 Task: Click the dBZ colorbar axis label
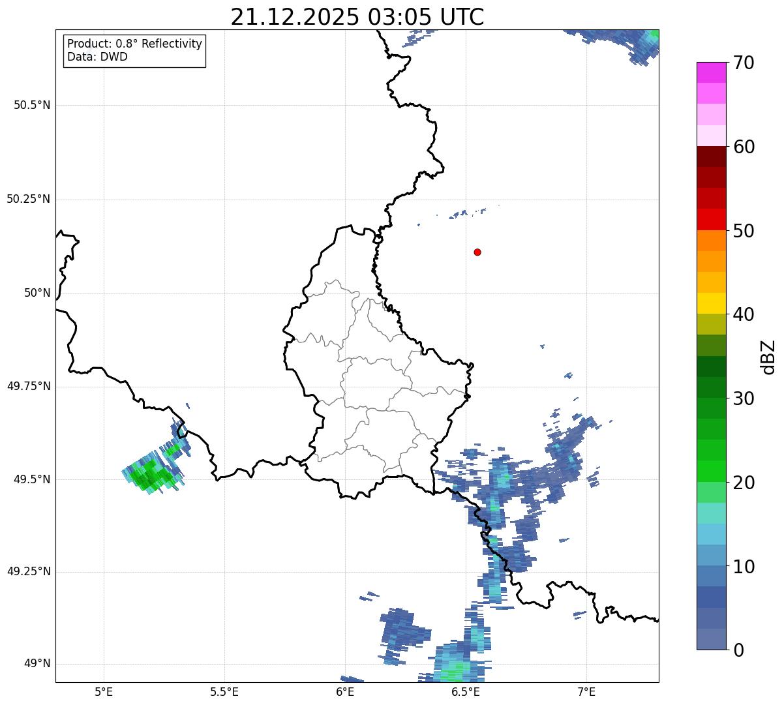[768, 357]
